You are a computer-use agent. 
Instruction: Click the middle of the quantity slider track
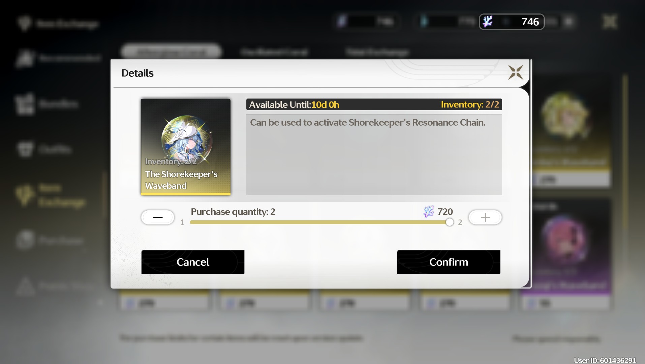319,222
